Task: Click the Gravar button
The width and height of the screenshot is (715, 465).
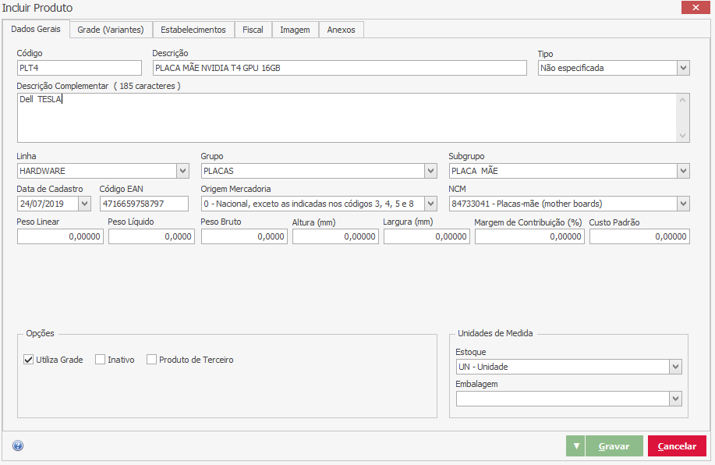Action: click(614, 446)
